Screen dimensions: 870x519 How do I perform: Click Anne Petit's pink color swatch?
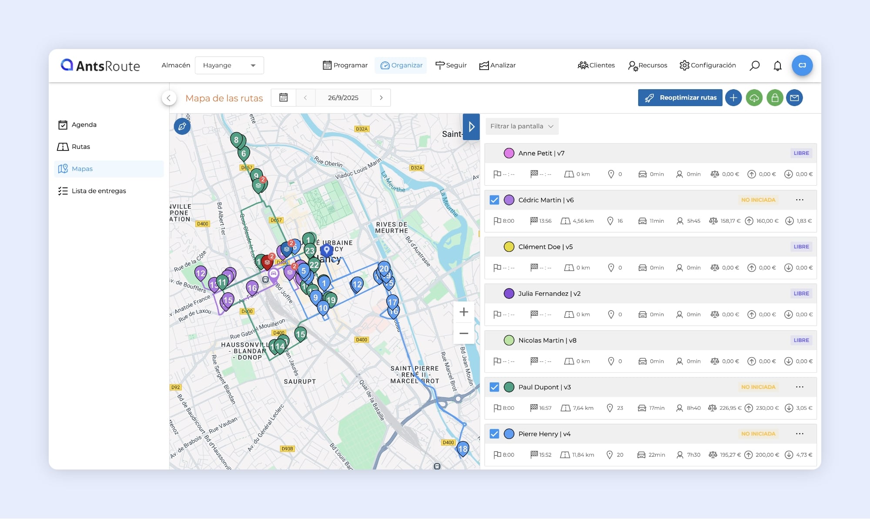pos(509,153)
